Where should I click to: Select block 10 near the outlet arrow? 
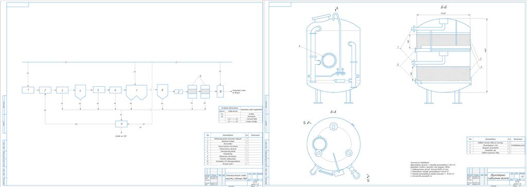(x=220, y=91)
